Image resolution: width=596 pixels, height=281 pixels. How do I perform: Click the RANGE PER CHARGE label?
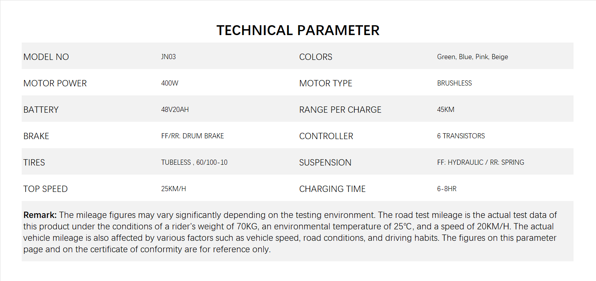tap(340, 110)
